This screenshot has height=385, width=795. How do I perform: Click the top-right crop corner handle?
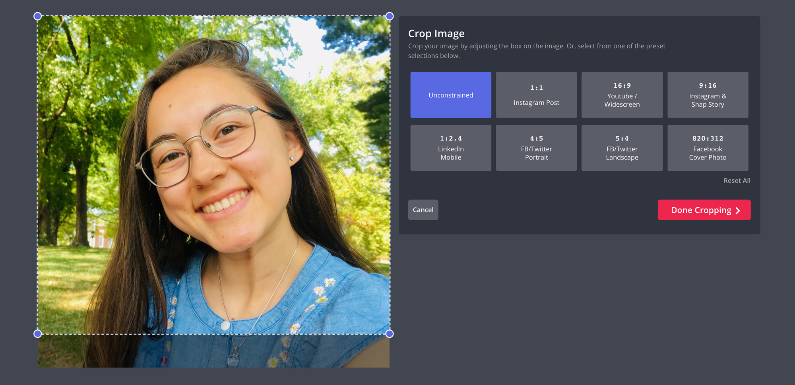[x=390, y=16]
